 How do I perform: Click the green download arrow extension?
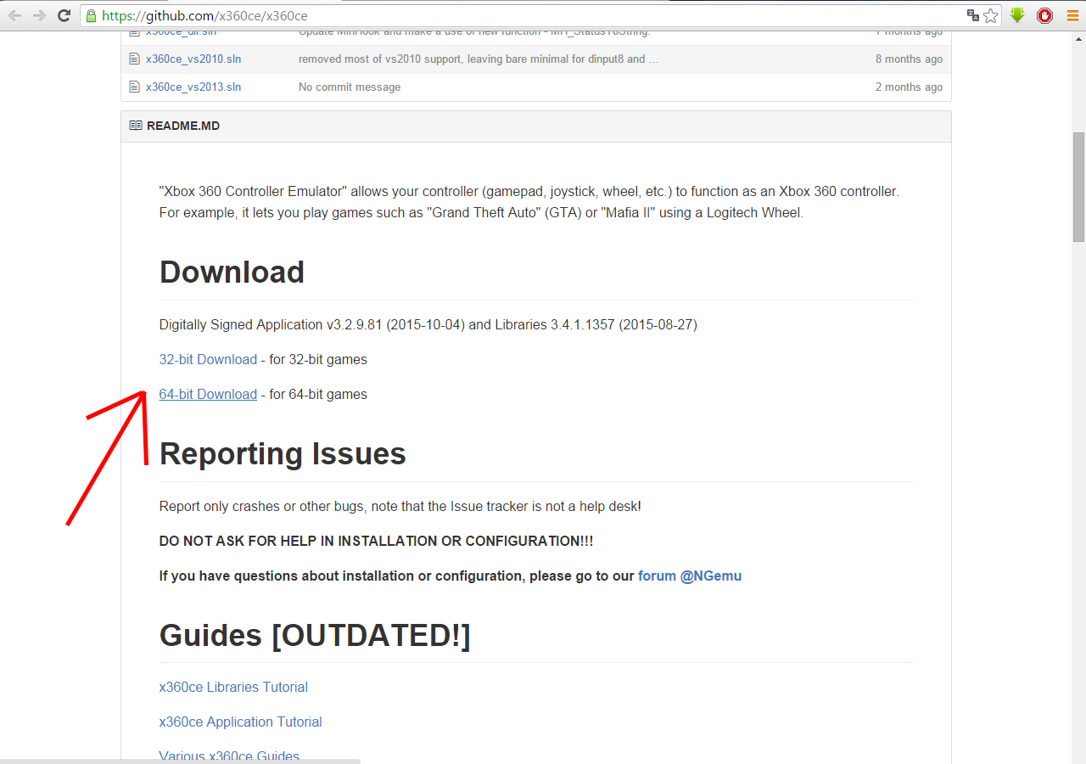pos(1017,15)
